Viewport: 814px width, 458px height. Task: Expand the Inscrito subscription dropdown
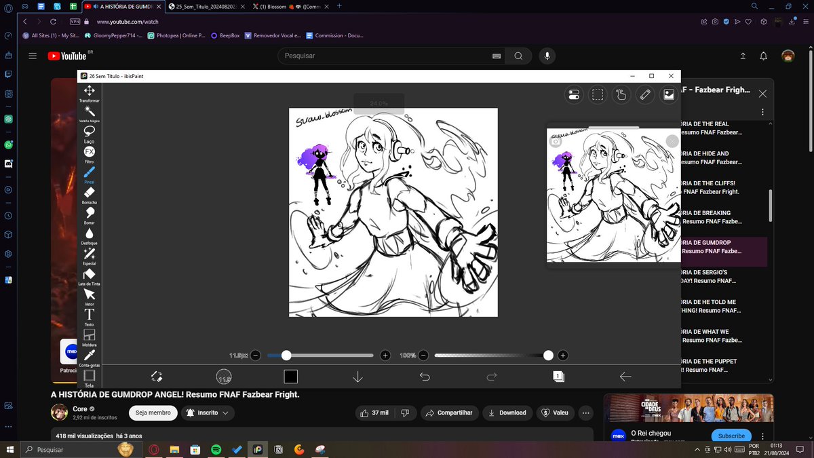click(208, 413)
